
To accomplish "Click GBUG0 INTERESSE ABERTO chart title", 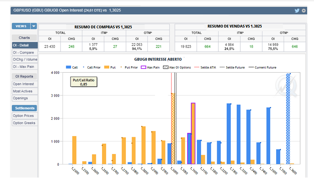I will tap(158, 59).
